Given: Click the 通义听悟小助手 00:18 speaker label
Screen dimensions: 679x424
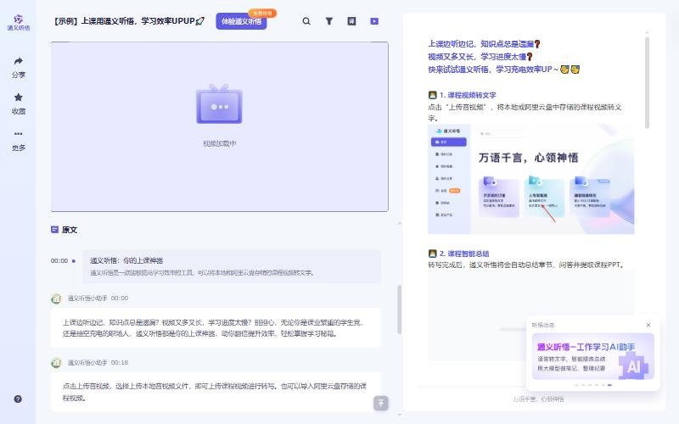Looking at the screenshot, I should point(98,363).
